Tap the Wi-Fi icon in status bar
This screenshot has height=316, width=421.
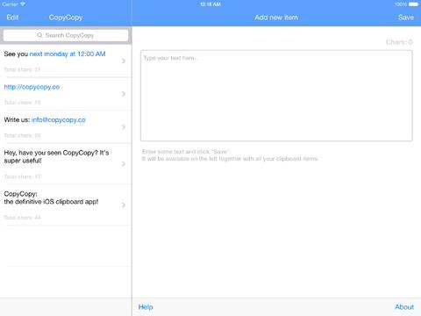pos(23,4)
